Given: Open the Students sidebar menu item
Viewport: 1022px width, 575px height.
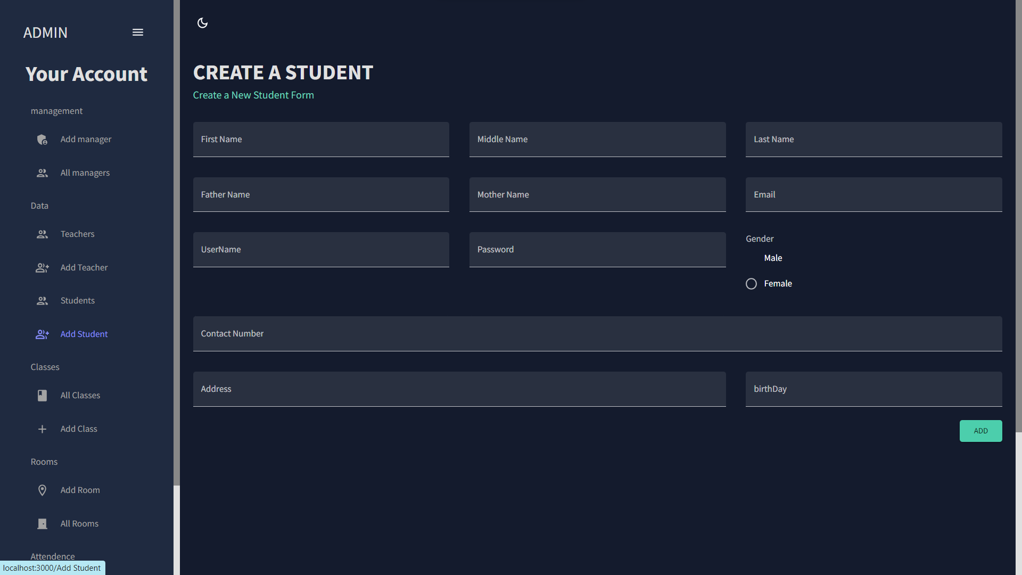Looking at the screenshot, I should tap(78, 301).
